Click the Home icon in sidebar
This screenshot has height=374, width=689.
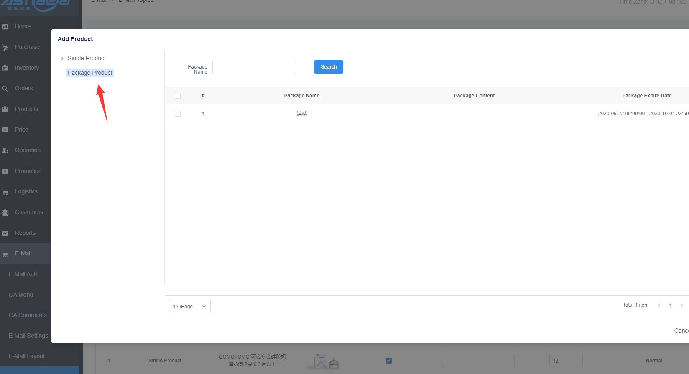(5, 27)
